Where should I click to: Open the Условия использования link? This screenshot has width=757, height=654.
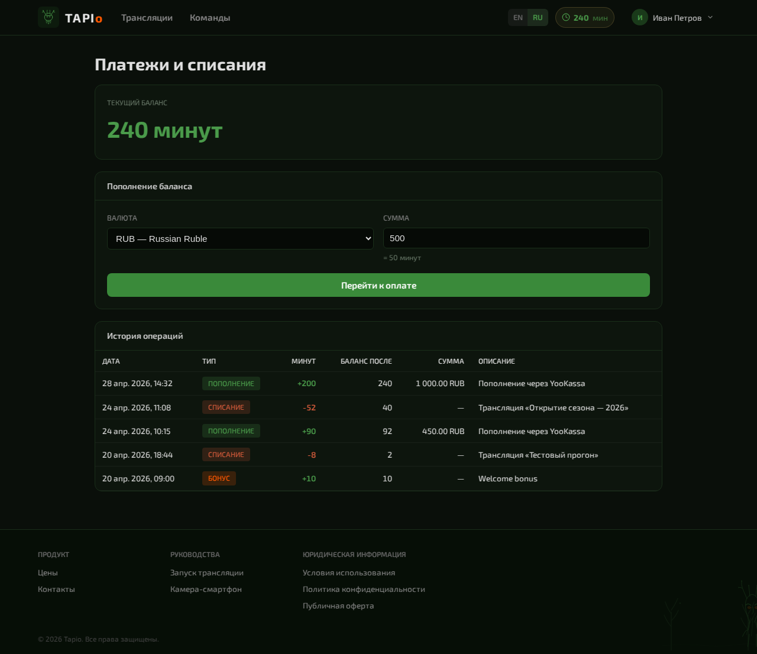point(349,572)
